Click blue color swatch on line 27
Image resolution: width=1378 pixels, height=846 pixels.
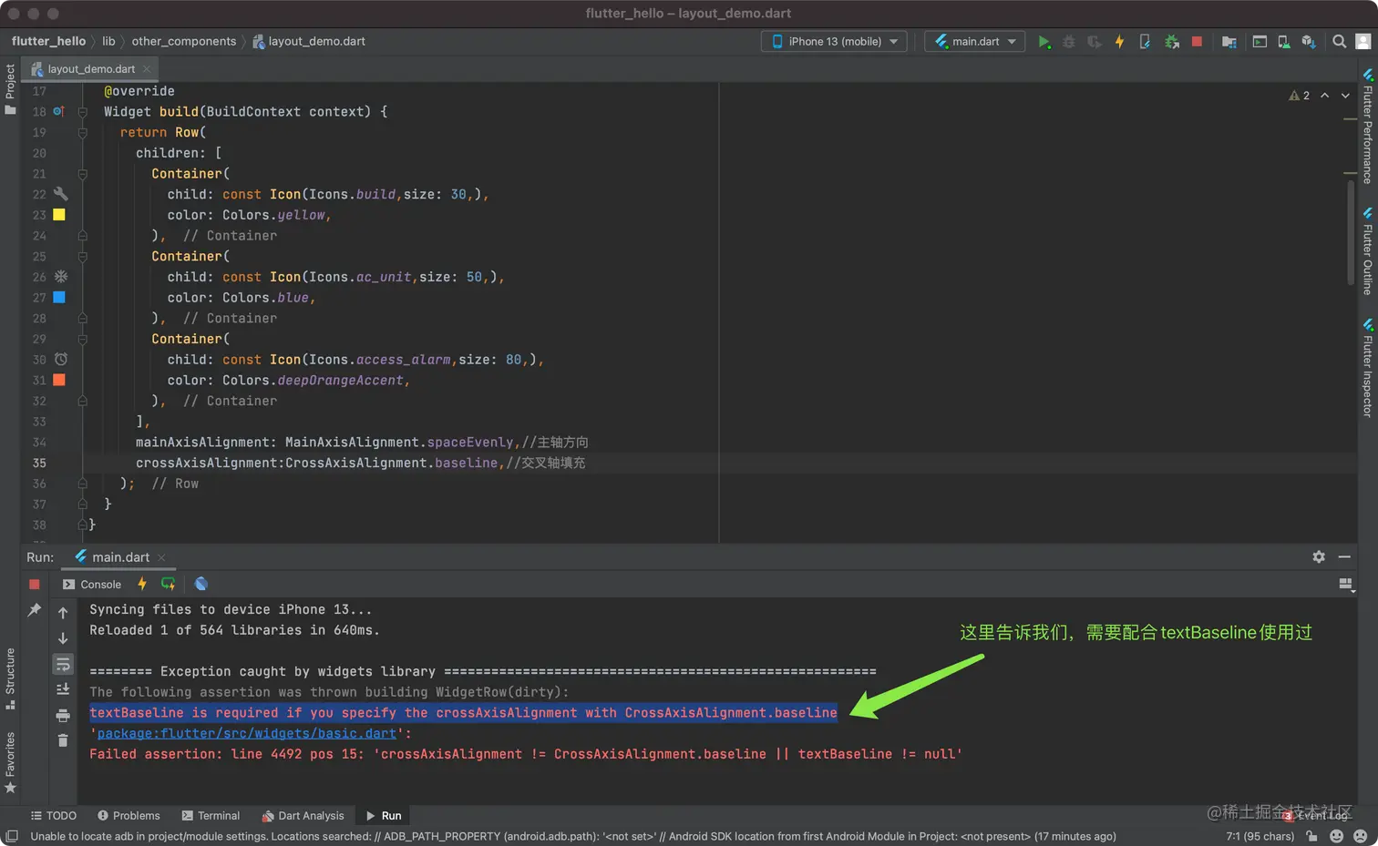(59, 298)
